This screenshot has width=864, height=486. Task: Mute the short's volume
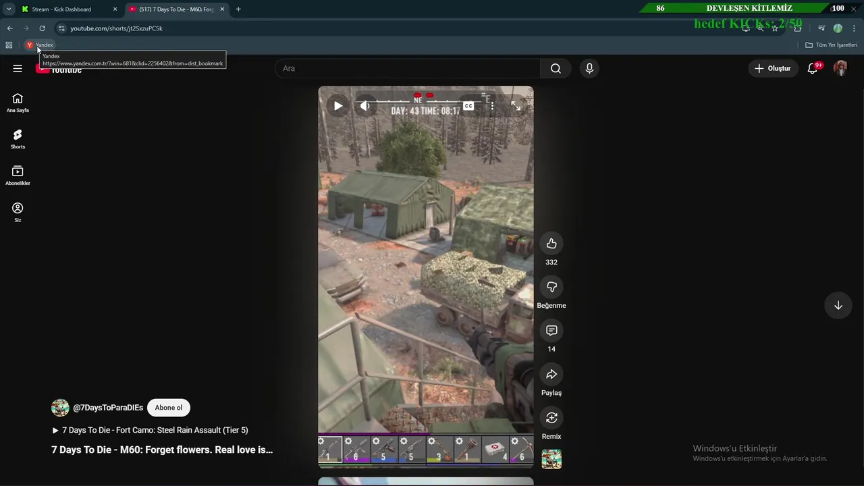pos(365,105)
